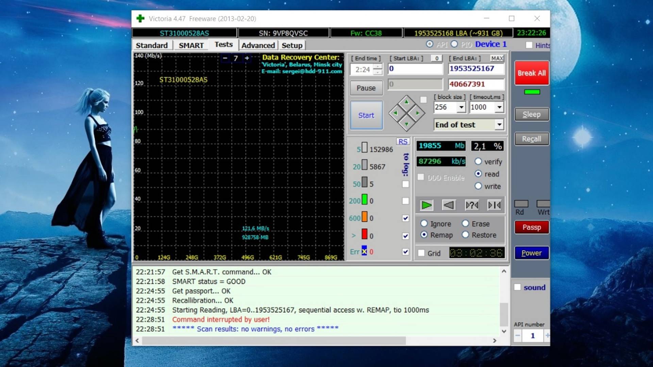This screenshot has height=367, width=653.
Task: Click the Pause button
Action: pos(366,88)
